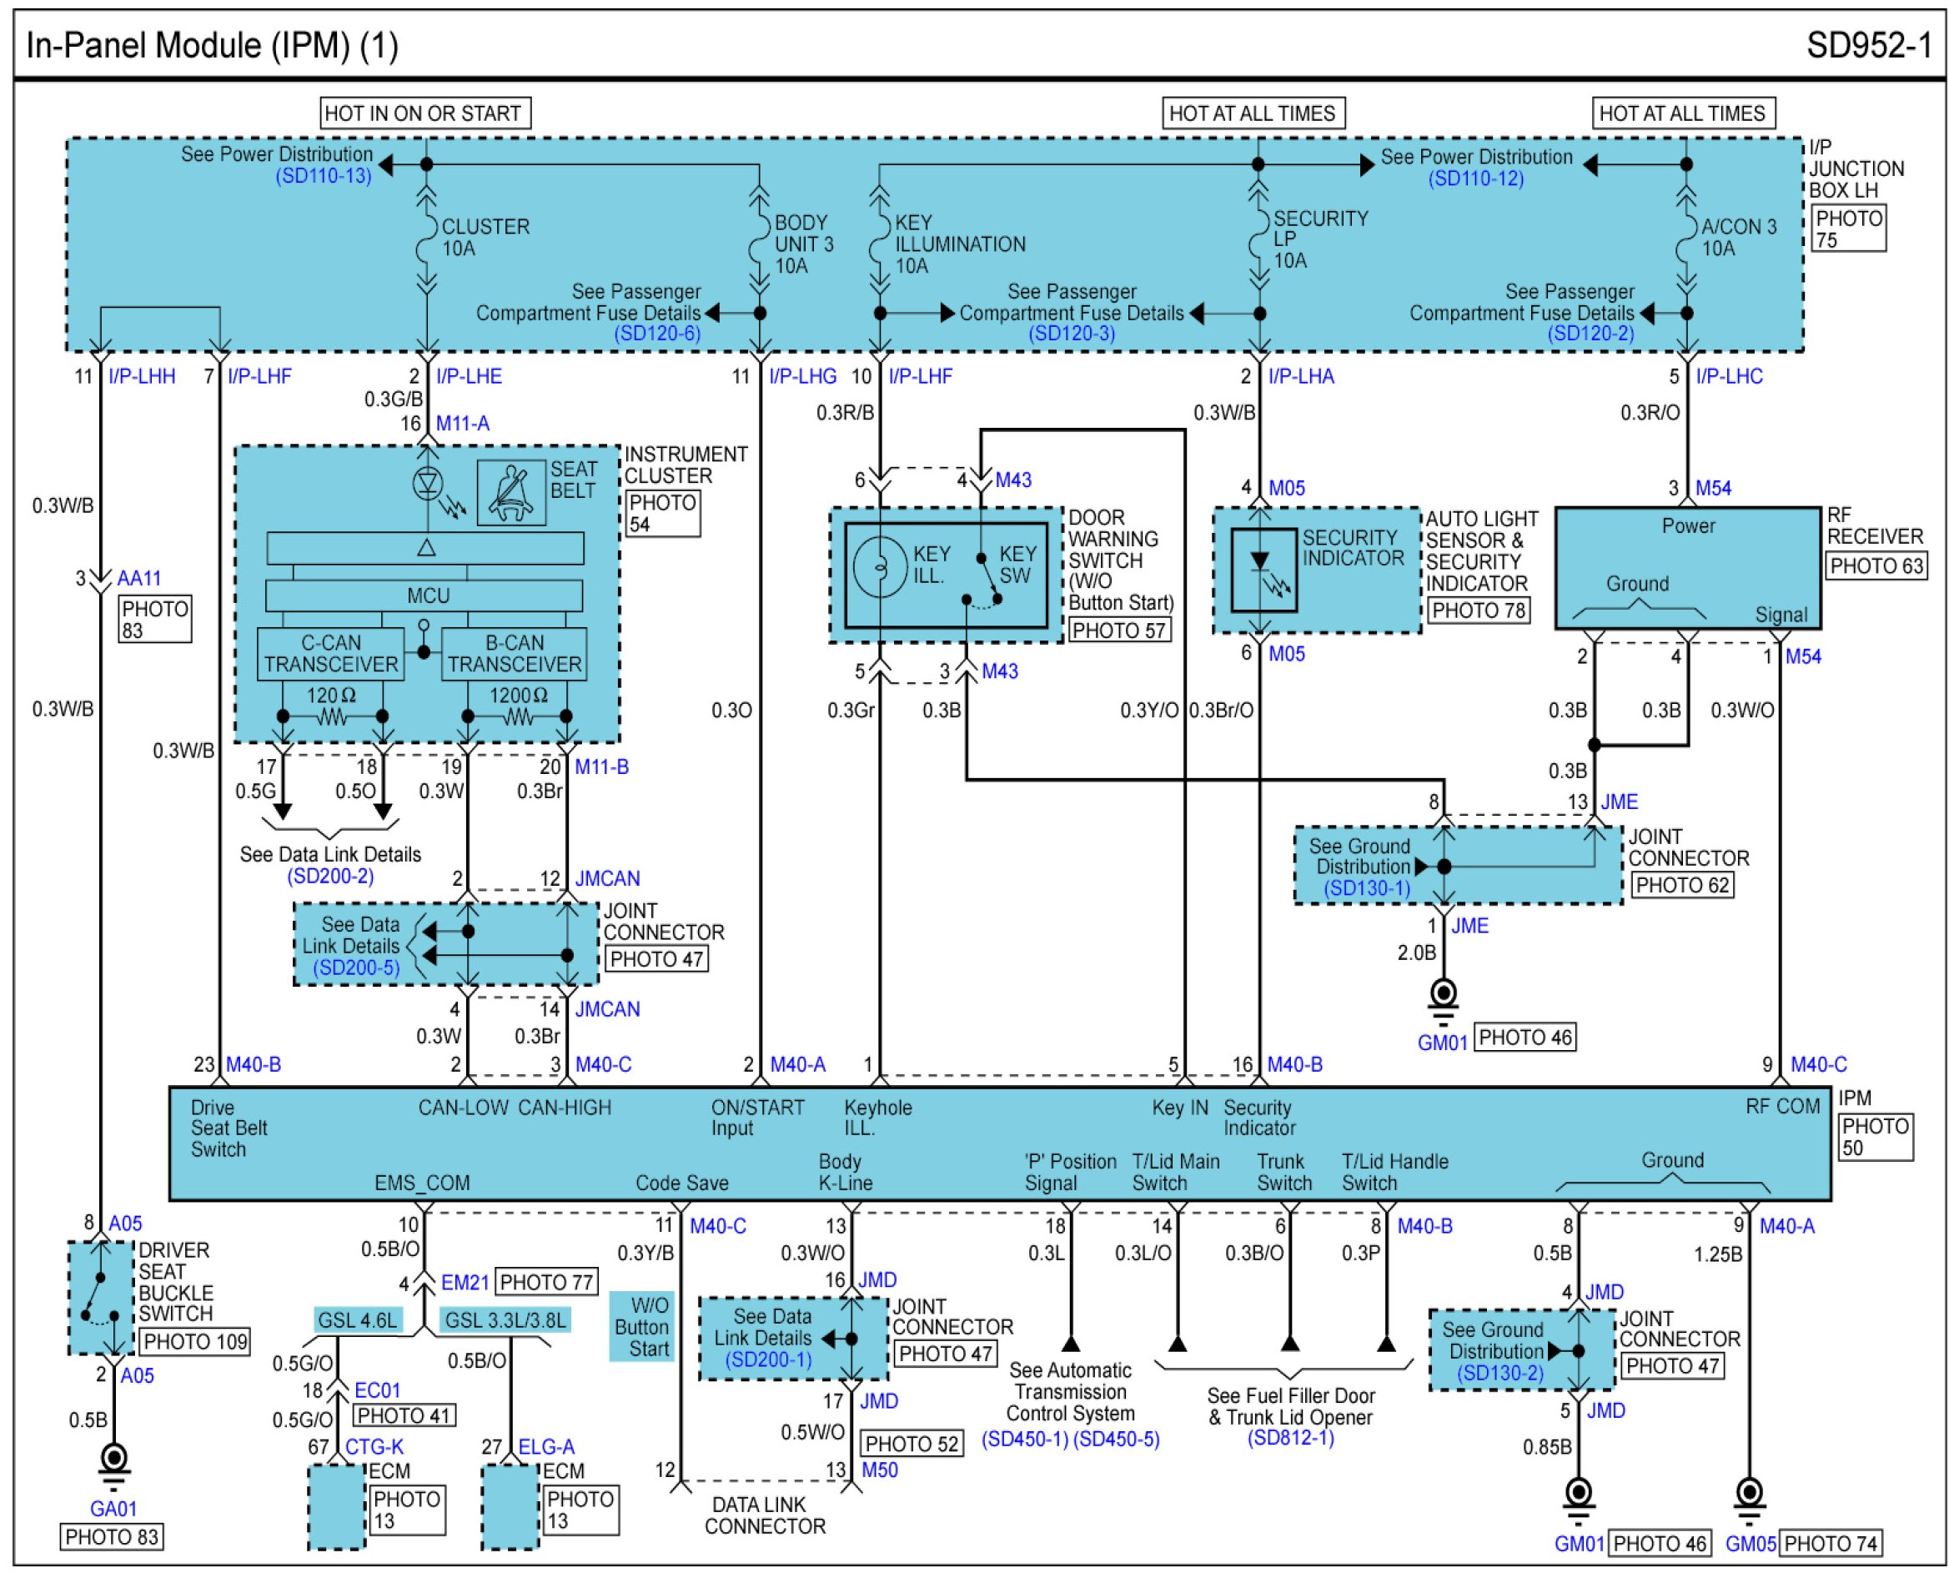Open the SD110-13 power distribution link
The image size is (1949, 1573).
click(x=324, y=177)
